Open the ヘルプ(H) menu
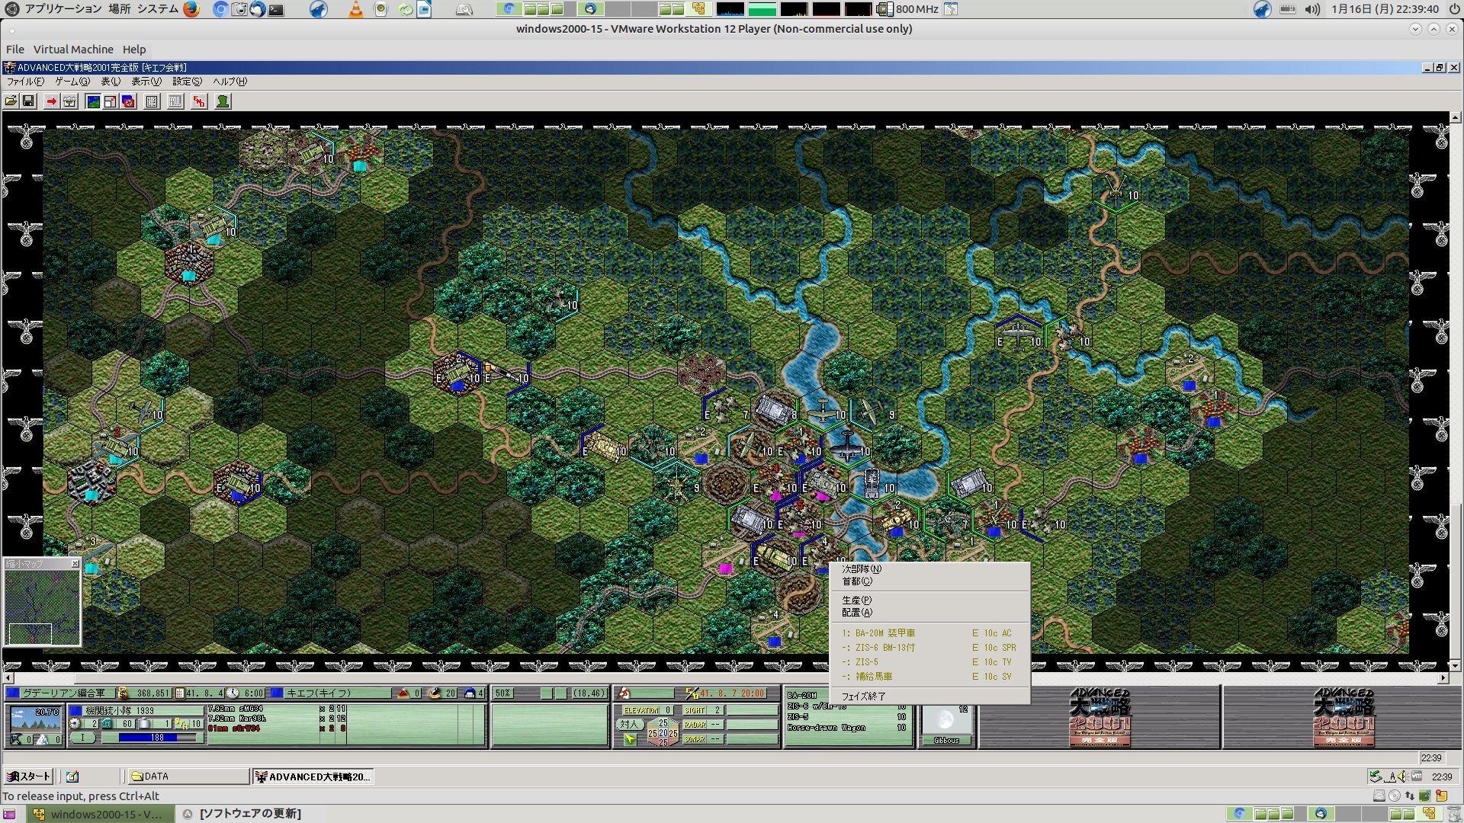Screen dimensions: 1464x823 [230, 82]
